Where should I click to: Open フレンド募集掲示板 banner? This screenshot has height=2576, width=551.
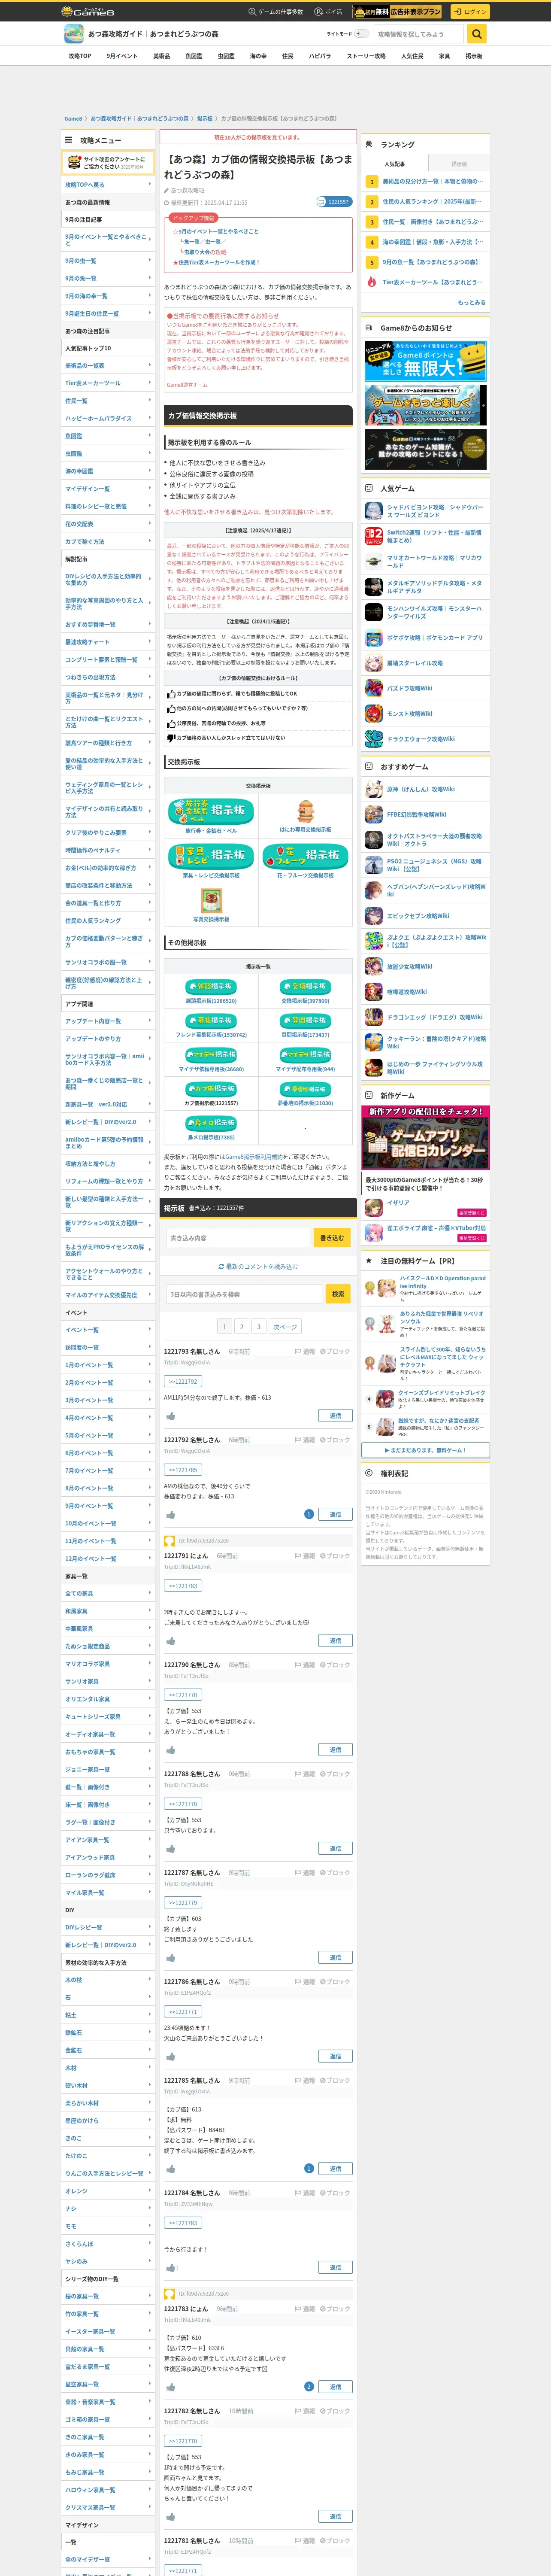[211, 1021]
